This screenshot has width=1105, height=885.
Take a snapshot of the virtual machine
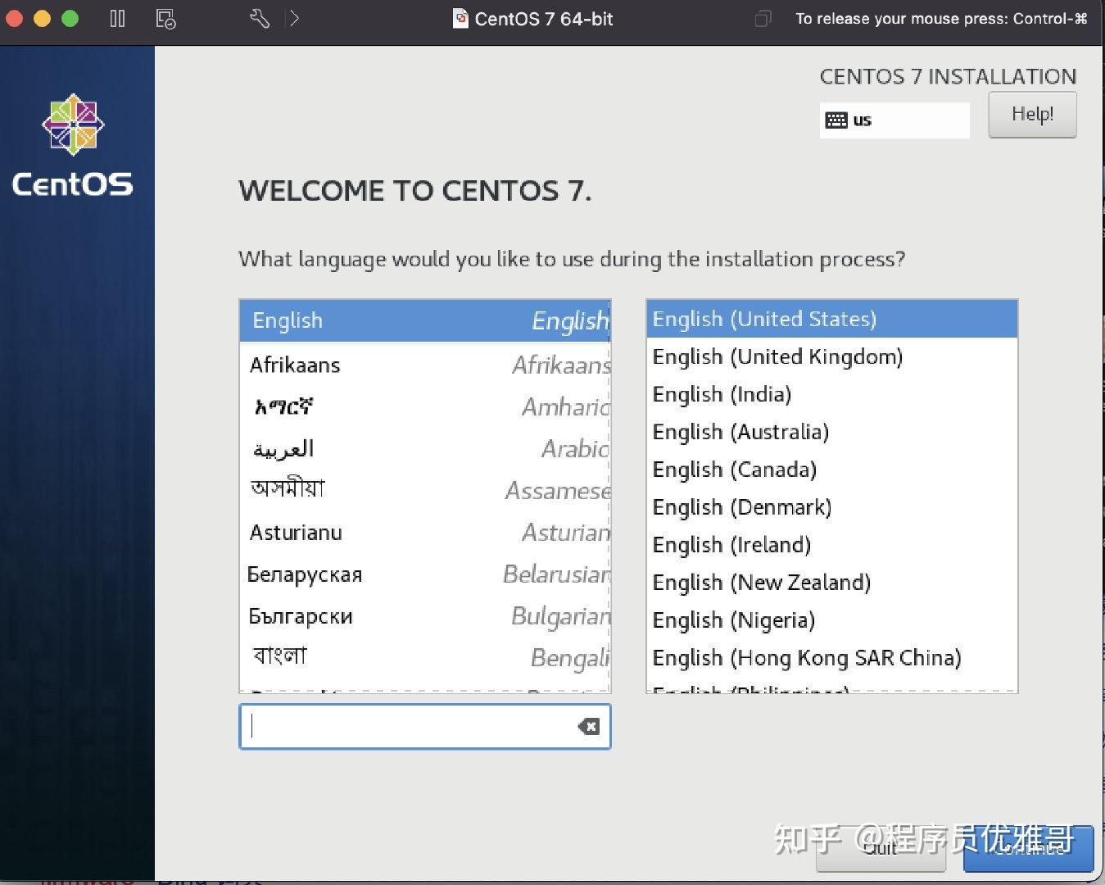pyautogui.click(x=165, y=18)
